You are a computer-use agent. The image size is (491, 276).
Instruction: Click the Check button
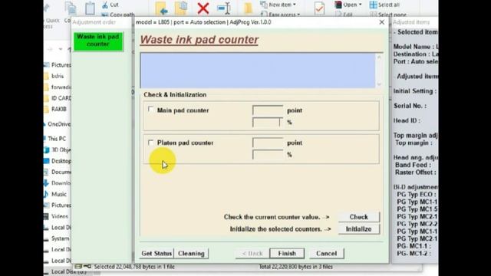(x=358, y=217)
